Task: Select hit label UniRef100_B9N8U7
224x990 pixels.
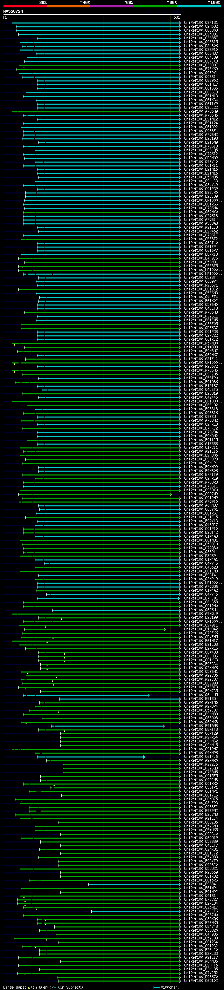Action: click(x=201, y=351)
